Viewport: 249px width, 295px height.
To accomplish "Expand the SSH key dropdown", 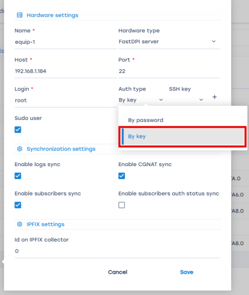I will [186, 100].
